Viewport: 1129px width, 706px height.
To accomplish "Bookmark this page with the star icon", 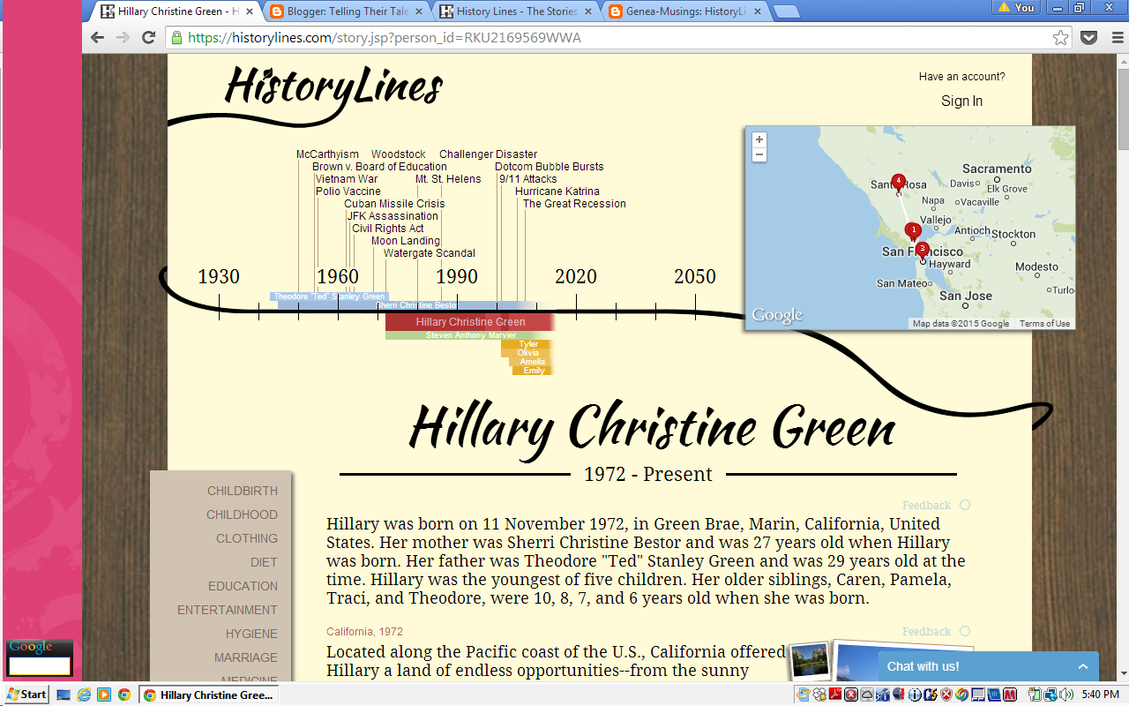I will 1060,38.
